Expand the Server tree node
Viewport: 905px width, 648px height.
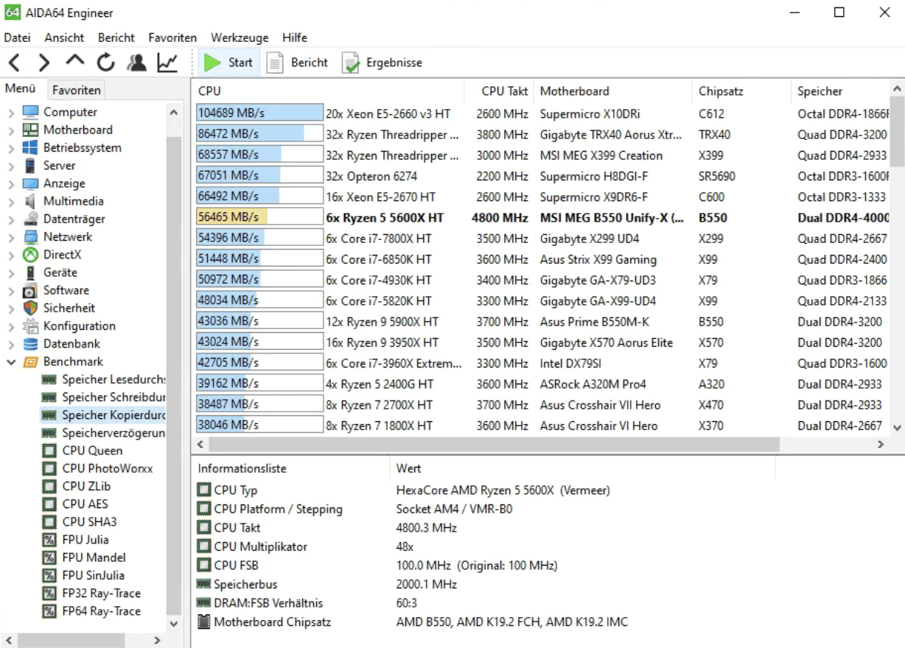[x=11, y=166]
